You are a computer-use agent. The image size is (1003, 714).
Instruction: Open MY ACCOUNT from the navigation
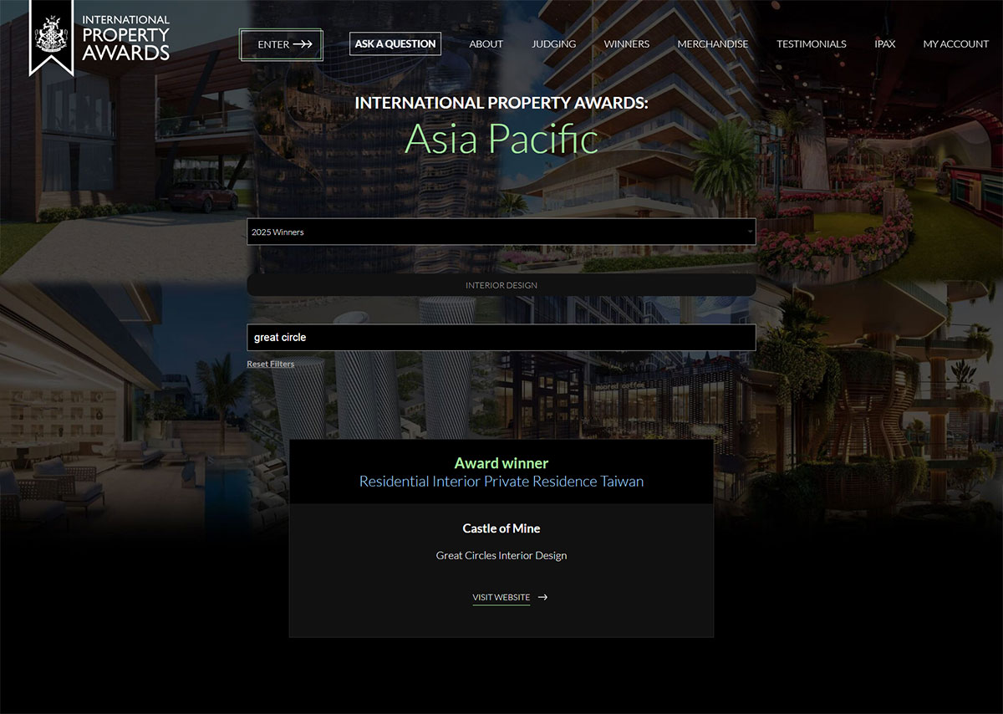tap(955, 43)
